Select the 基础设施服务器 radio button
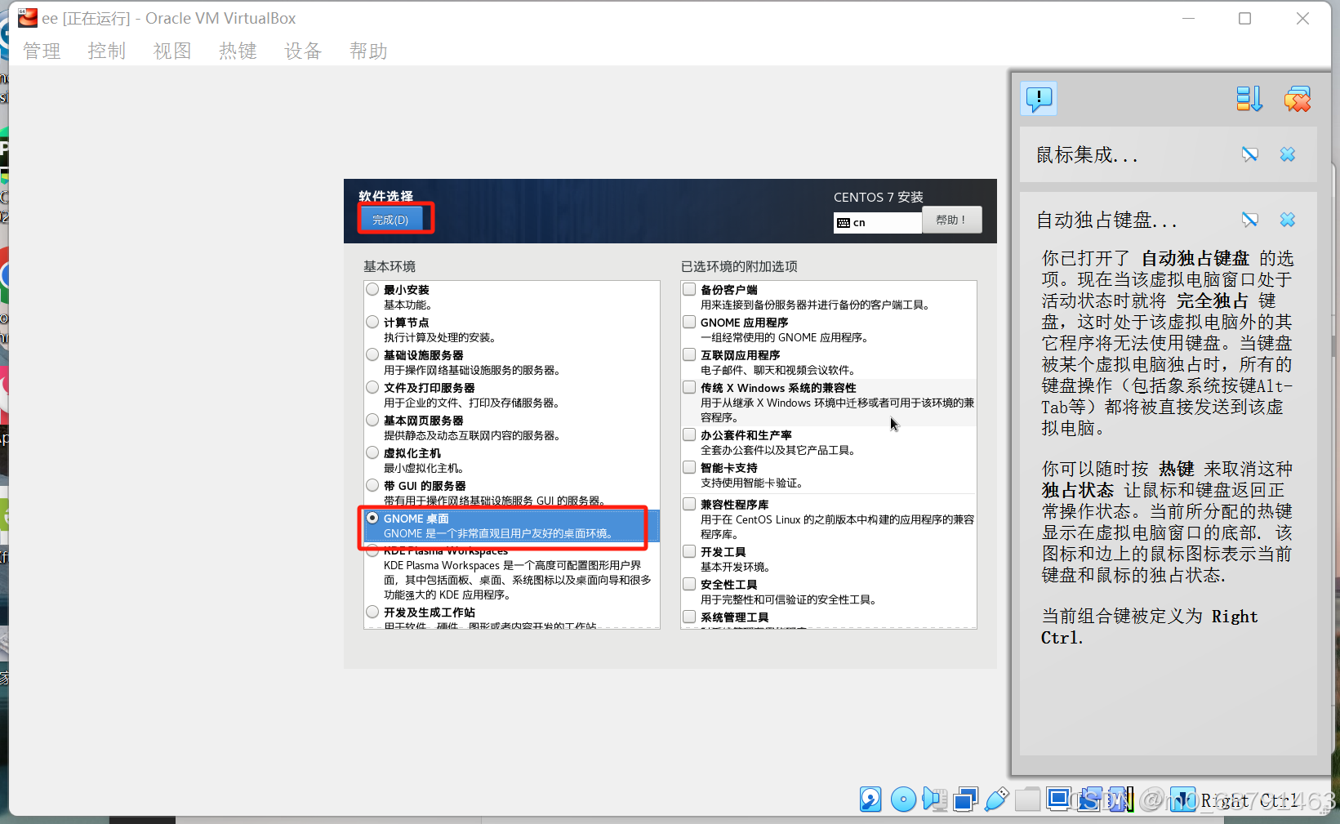 (x=372, y=354)
